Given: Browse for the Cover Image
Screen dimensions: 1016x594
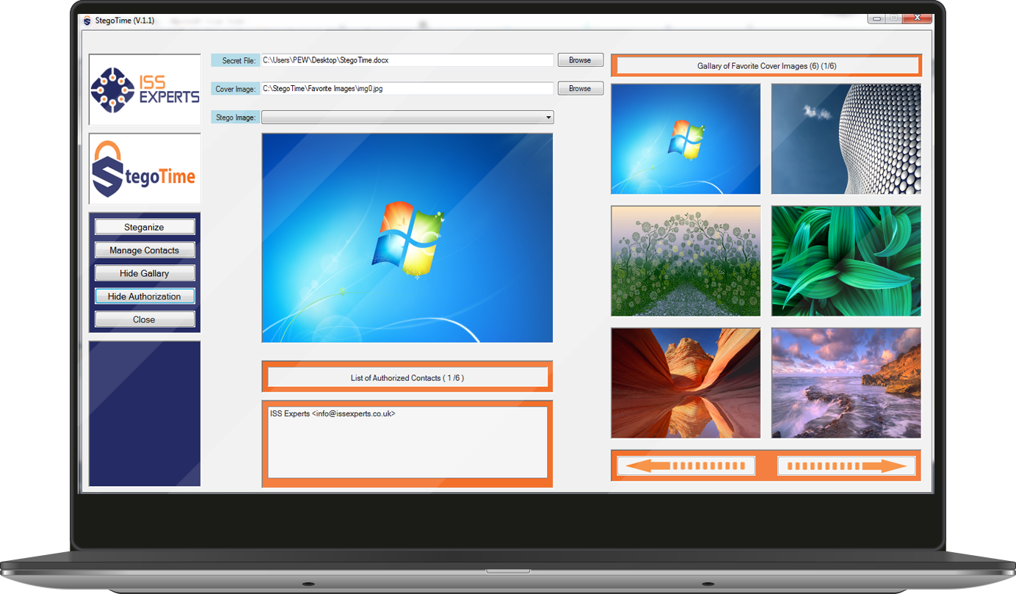Looking at the screenshot, I should tap(580, 89).
